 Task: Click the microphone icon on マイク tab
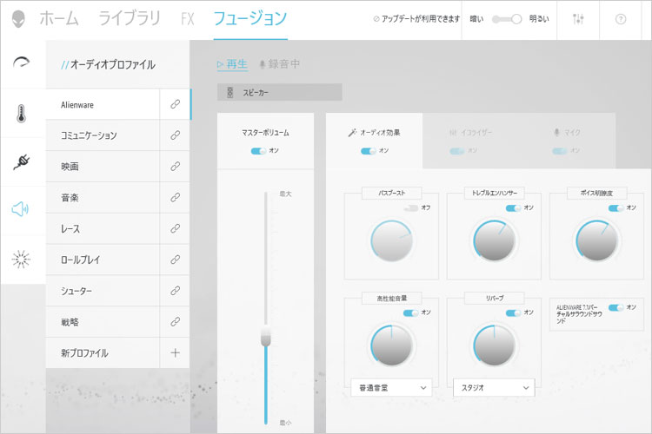tap(556, 133)
